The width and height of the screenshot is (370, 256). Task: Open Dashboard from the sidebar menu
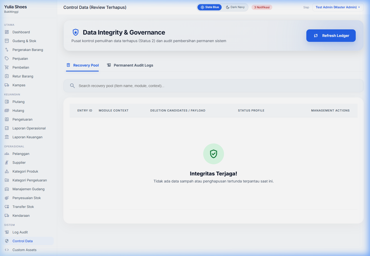tap(29, 32)
